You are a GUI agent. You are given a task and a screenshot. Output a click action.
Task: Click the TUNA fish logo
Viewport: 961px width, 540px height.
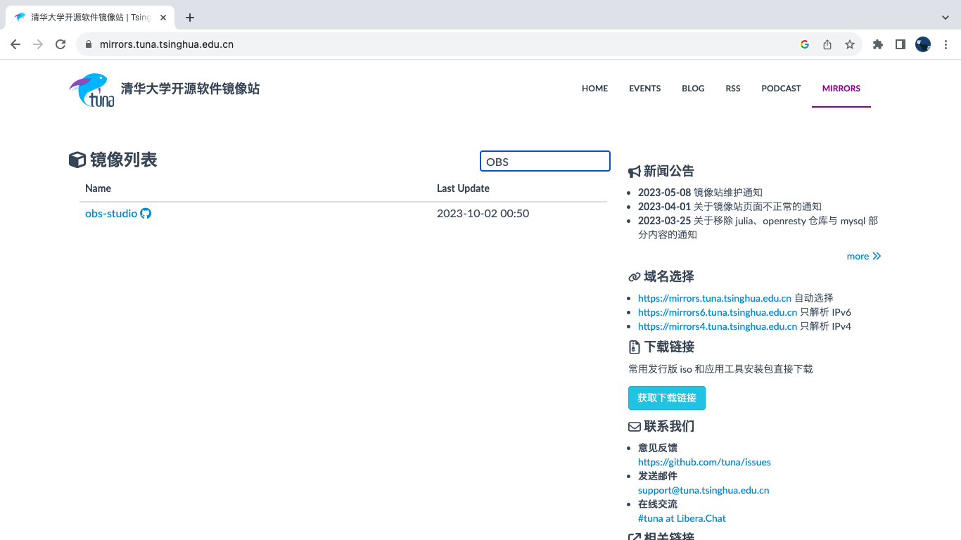click(91, 89)
